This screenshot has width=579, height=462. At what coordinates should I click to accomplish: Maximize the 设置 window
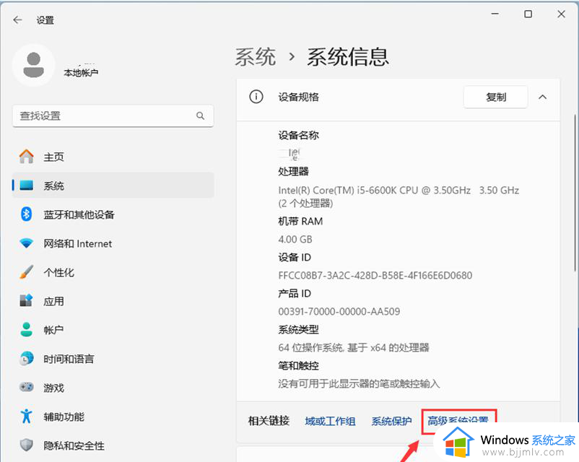tap(528, 14)
